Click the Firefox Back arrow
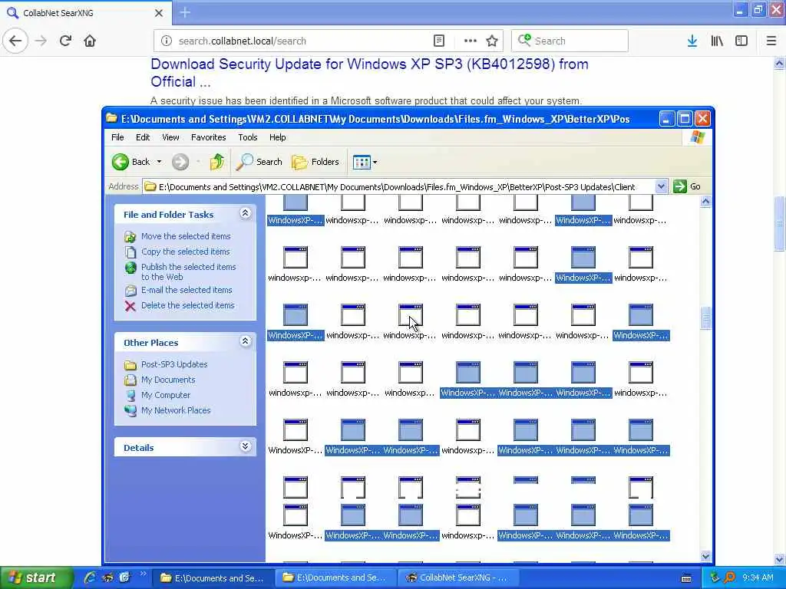 click(x=15, y=41)
